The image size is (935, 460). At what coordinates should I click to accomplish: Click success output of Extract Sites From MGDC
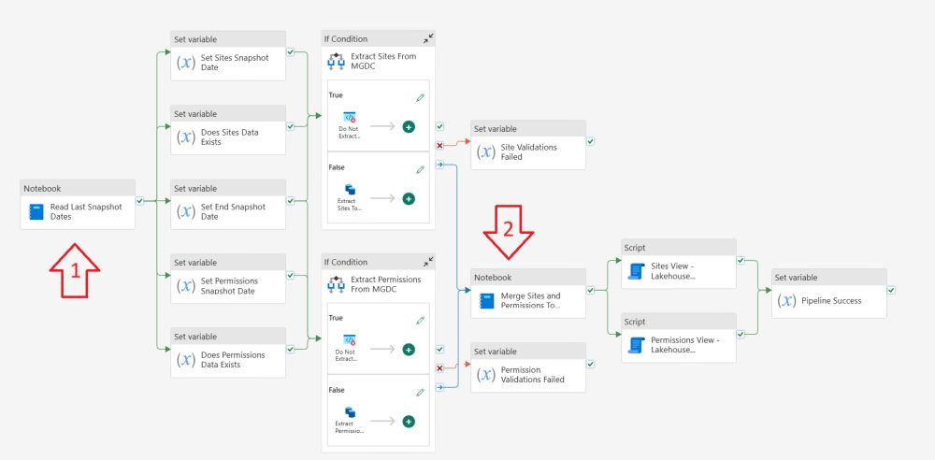439,126
